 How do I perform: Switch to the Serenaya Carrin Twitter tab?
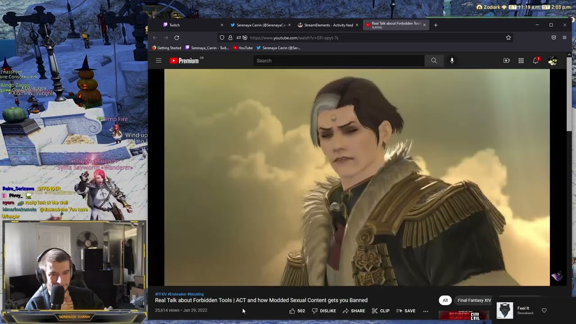[260, 25]
